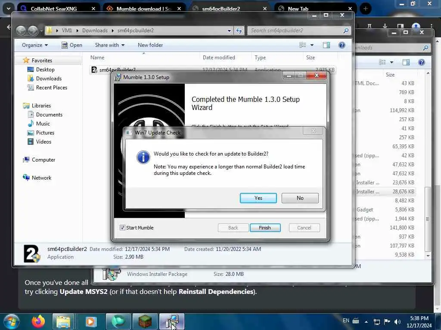This screenshot has height=330, width=441.
Task: Click Size column header in background window
Action: tap(390, 75)
